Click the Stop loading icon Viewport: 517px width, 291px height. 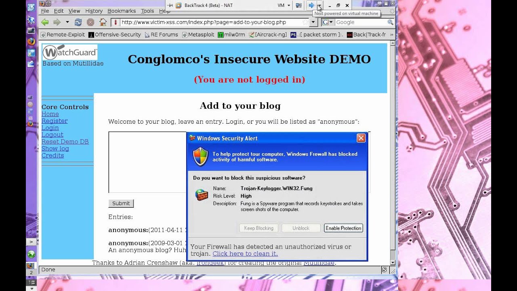90,22
